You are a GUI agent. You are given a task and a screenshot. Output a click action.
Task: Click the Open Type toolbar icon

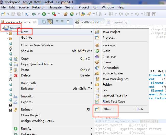(x=83, y=14)
